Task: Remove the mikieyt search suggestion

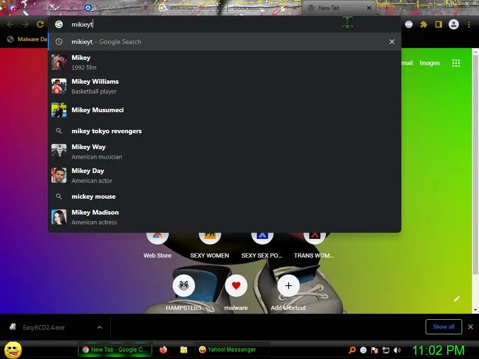Action: coord(392,42)
